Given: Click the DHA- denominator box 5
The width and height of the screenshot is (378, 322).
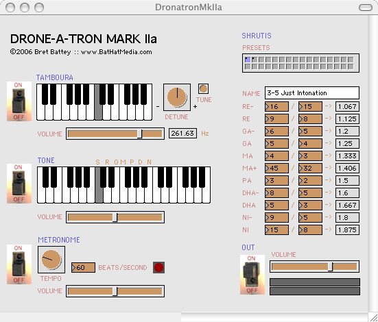Looking at the screenshot, I should [310, 193].
